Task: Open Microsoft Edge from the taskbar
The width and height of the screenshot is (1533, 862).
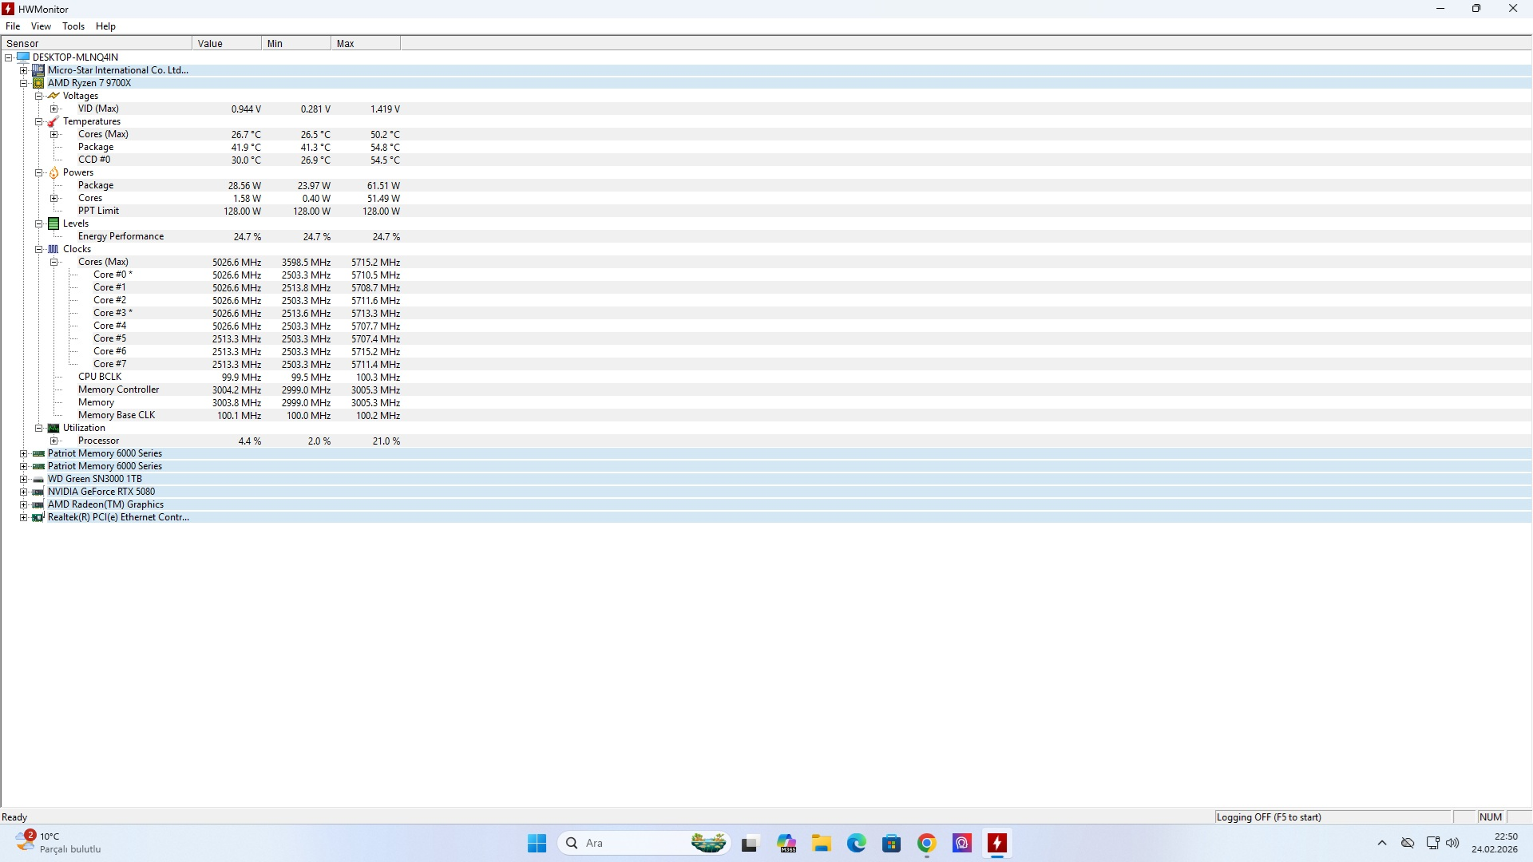Action: click(857, 843)
